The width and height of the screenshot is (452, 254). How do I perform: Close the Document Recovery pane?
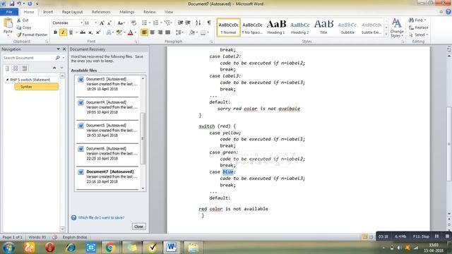click(138, 226)
